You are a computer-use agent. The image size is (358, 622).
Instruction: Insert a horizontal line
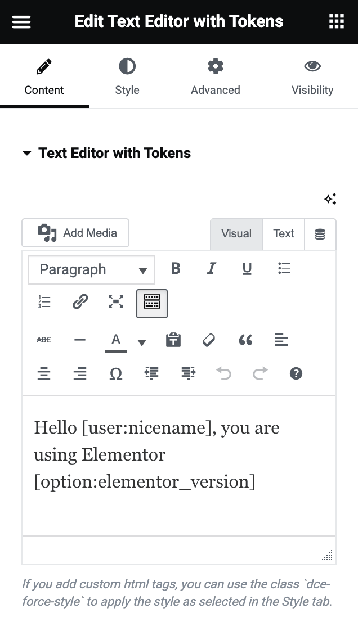[80, 340]
